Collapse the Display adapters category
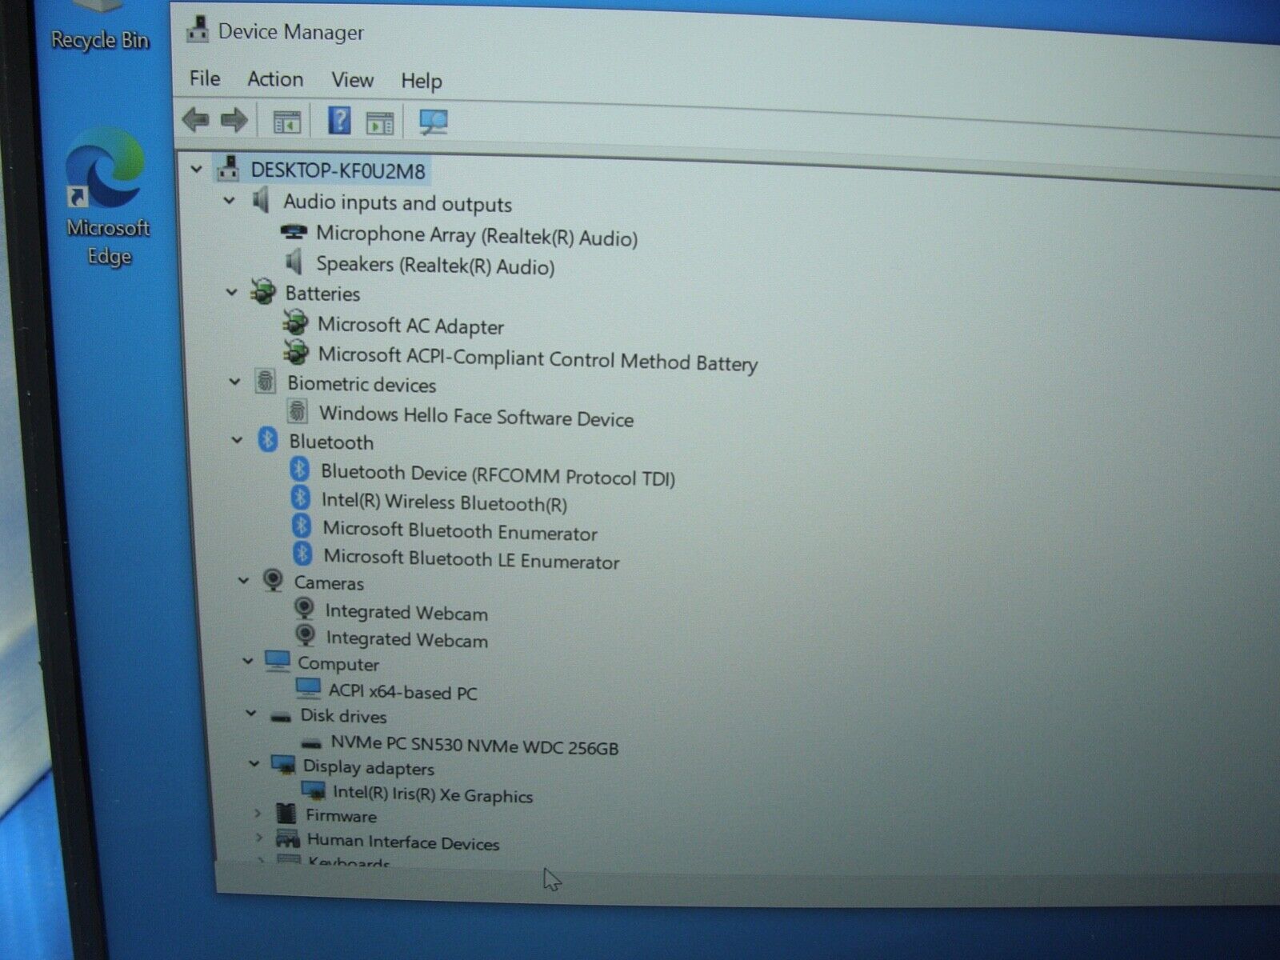The width and height of the screenshot is (1280, 960). 254,764
